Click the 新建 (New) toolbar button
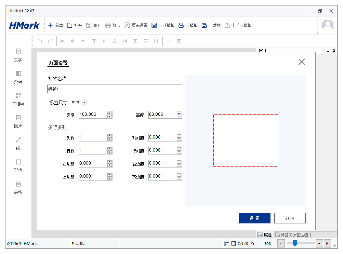343x254 pixels. click(x=56, y=25)
